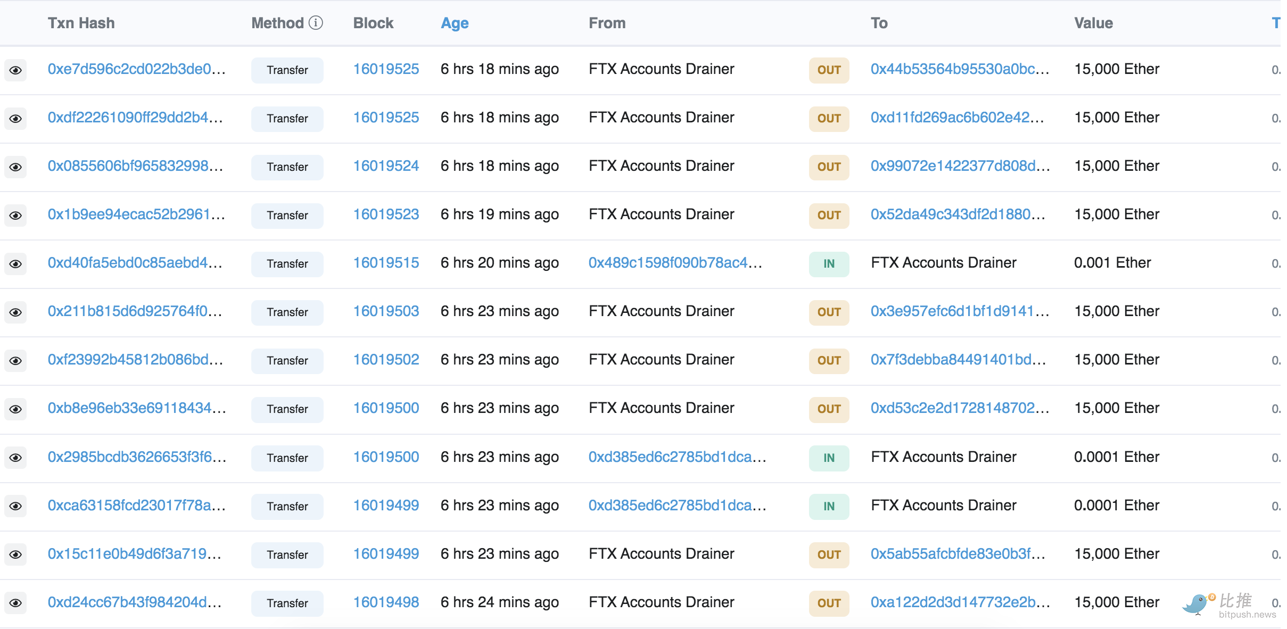Open transaction hash 0xd24cc67b43f984204d
Viewport: 1287px width, 629px height.
pos(135,602)
